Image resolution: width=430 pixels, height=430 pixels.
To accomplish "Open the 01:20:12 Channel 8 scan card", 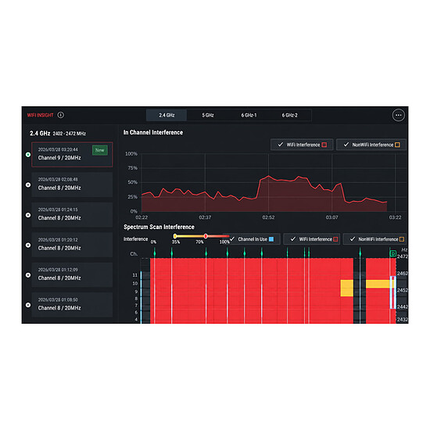I will (x=72, y=245).
